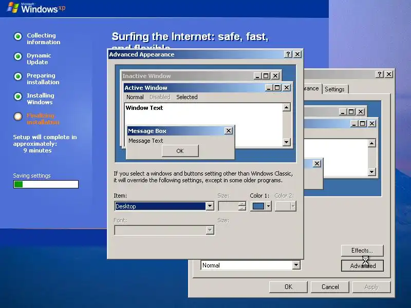Click the greyed Apply button
This screenshot has width=411, height=308.
tap(371, 287)
